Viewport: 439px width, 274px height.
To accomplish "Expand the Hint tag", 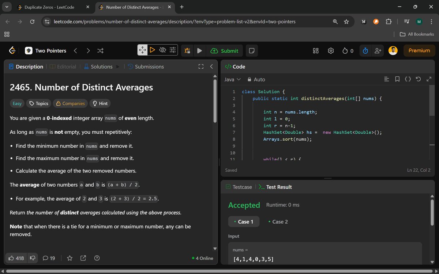I will (x=100, y=103).
